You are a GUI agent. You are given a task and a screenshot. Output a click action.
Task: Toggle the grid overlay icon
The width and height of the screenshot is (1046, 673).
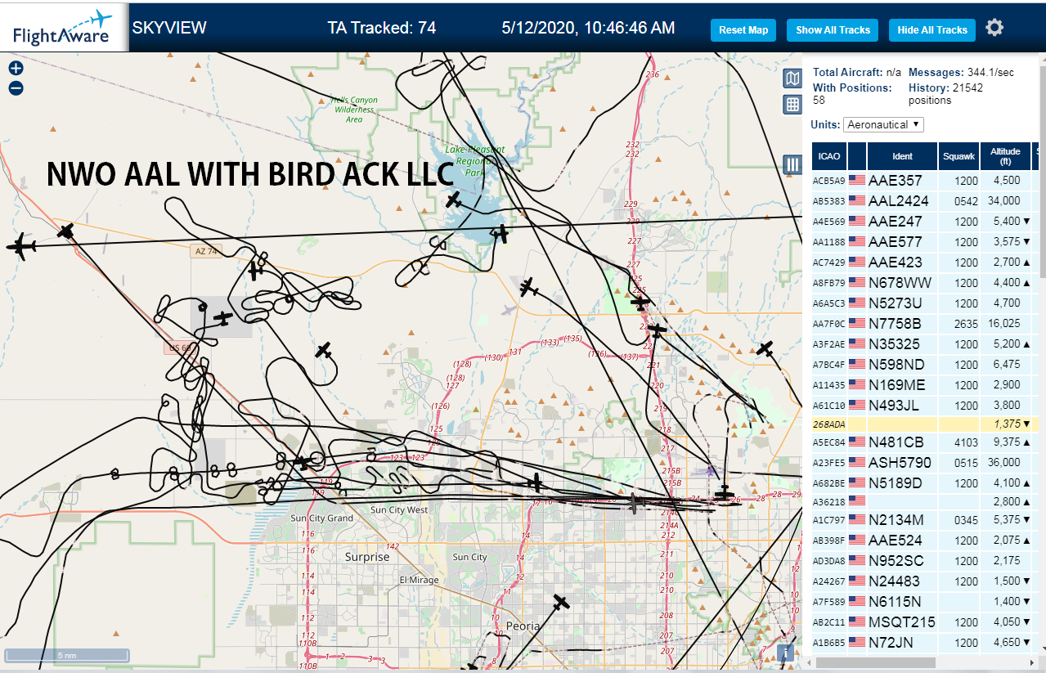[x=792, y=104]
